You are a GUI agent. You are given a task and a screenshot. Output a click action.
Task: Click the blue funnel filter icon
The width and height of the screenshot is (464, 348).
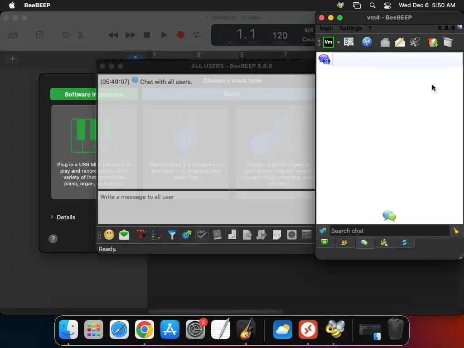point(172,235)
